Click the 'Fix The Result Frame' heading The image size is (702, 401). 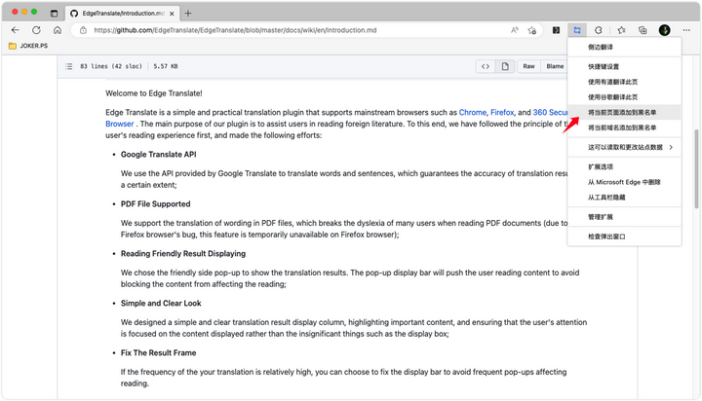pos(159,352)
